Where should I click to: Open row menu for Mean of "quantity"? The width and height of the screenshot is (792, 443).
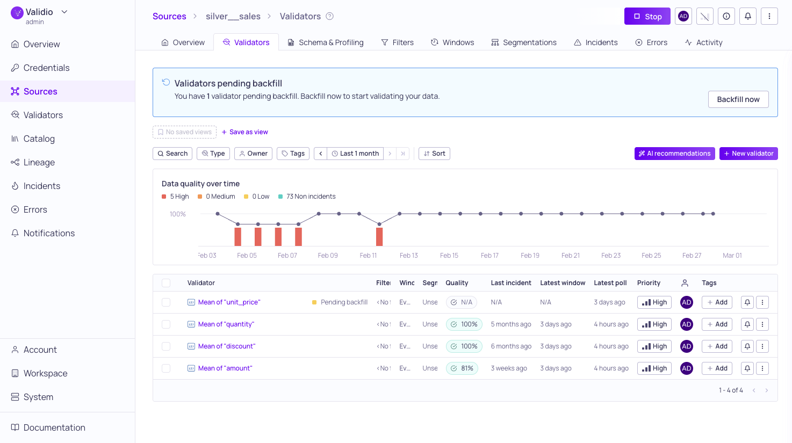(762, 324)
